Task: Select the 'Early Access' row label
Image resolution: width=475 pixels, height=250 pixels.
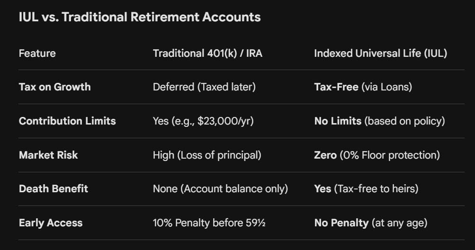Action: pos(51,223)
